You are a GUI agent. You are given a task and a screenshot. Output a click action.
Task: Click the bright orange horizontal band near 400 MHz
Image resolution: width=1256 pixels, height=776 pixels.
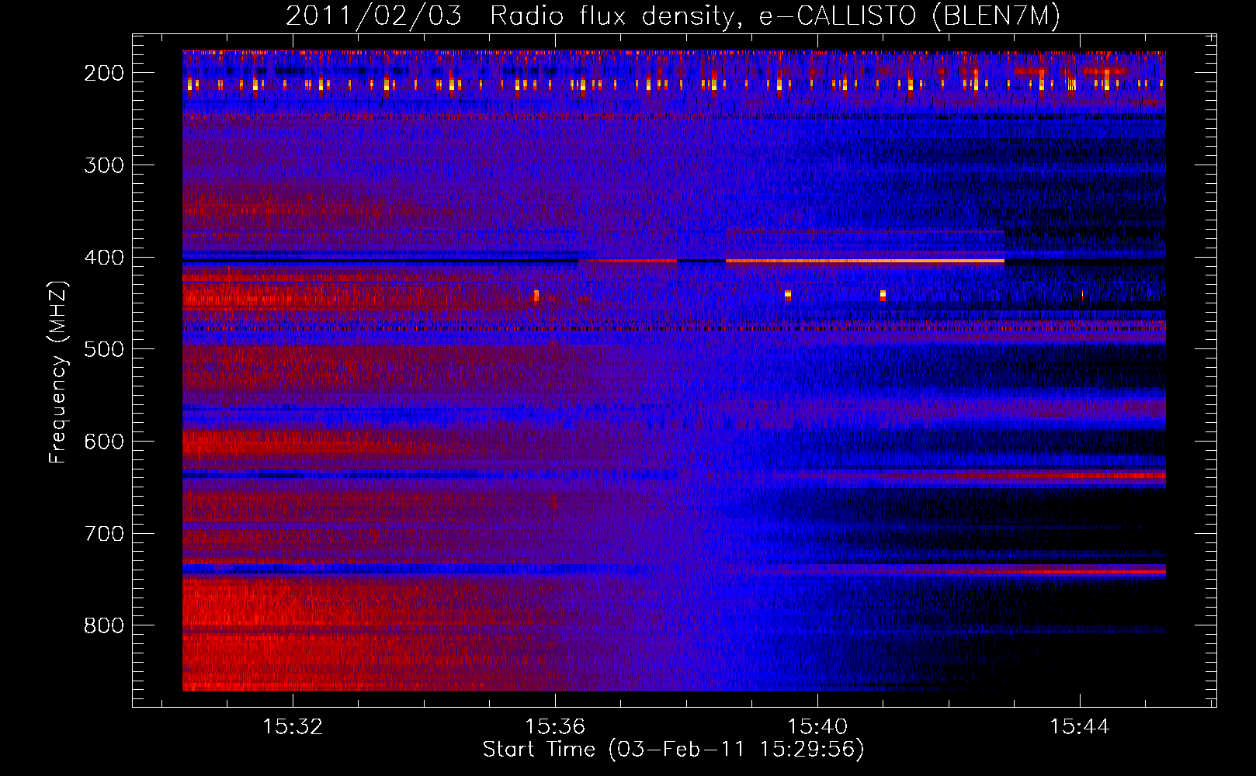[865, 262]
